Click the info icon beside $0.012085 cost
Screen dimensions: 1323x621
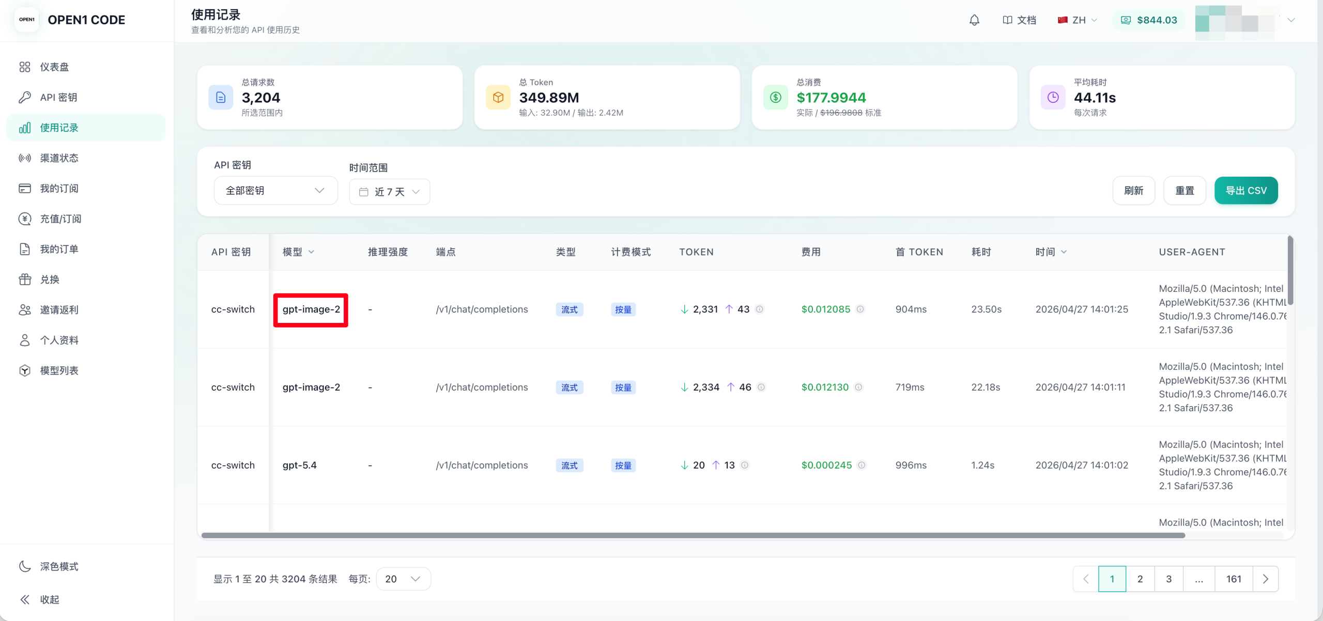(860, 309)
